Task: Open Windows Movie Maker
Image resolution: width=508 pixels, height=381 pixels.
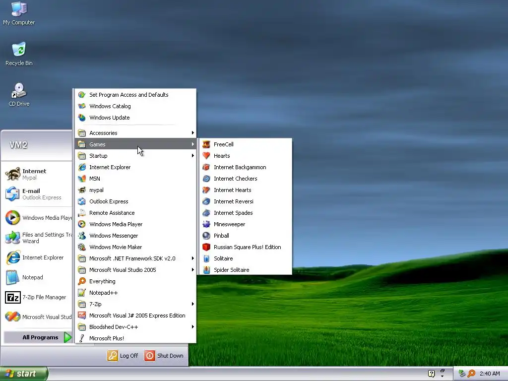Action: coord(135,247)
